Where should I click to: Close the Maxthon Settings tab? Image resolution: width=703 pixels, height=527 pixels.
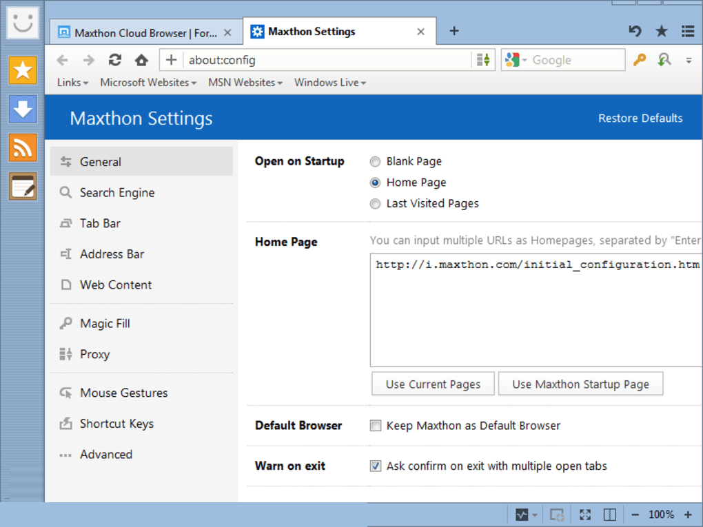click(x=420, y=32)
